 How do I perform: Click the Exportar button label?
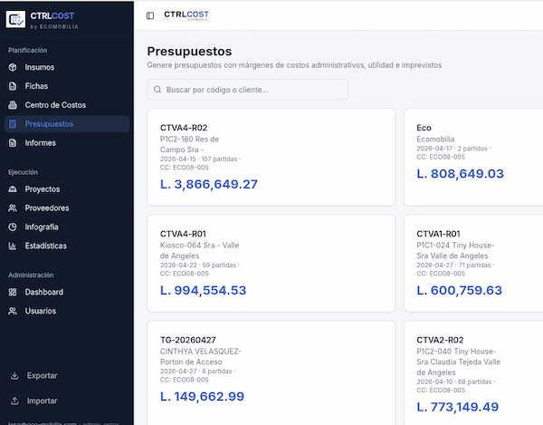(x=43, y=376)
